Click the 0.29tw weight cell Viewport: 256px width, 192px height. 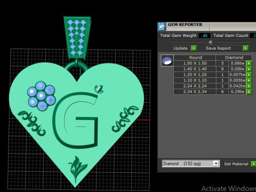coord(237,92)
